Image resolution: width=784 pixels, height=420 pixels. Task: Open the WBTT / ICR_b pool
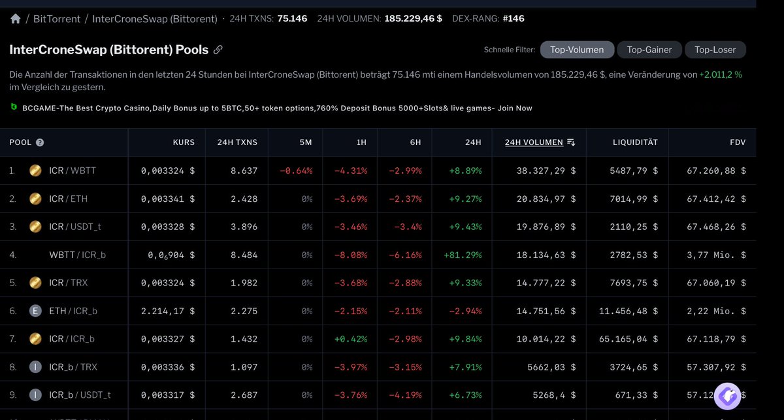point(77,255)
